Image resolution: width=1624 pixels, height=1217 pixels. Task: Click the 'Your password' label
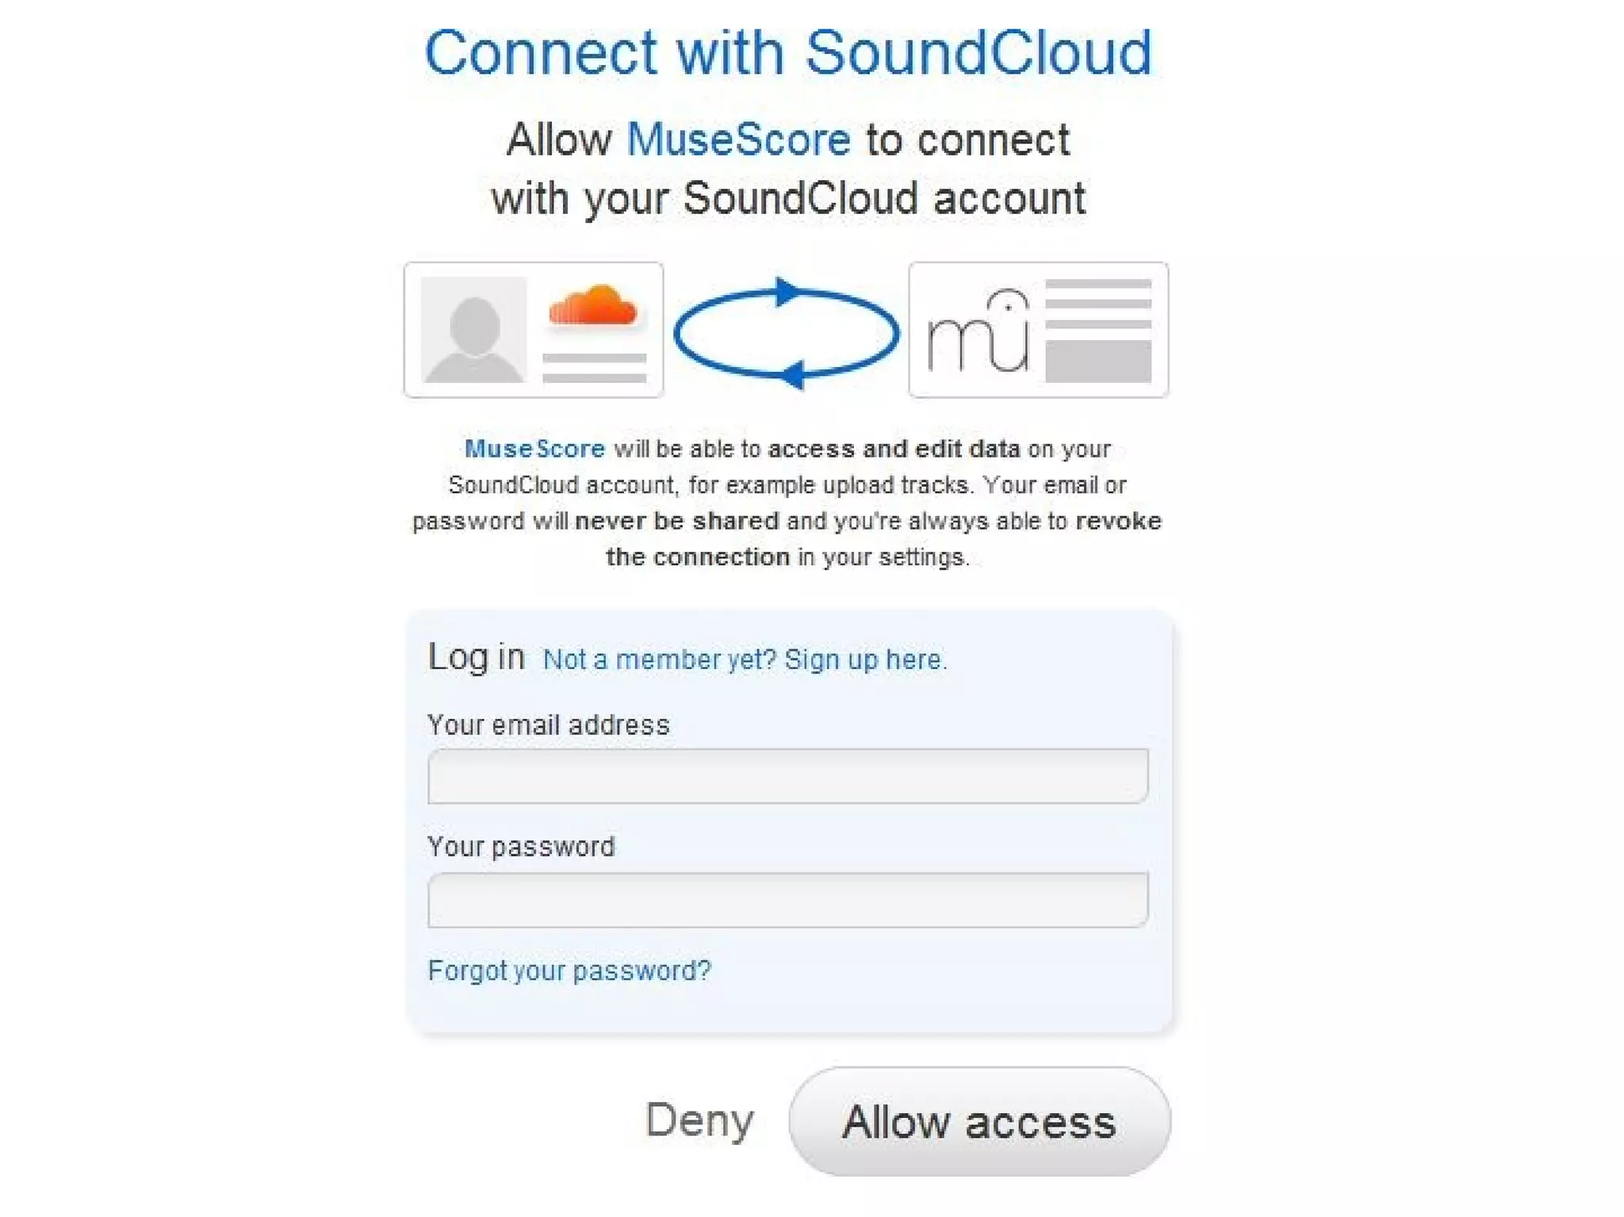point(521,847)
